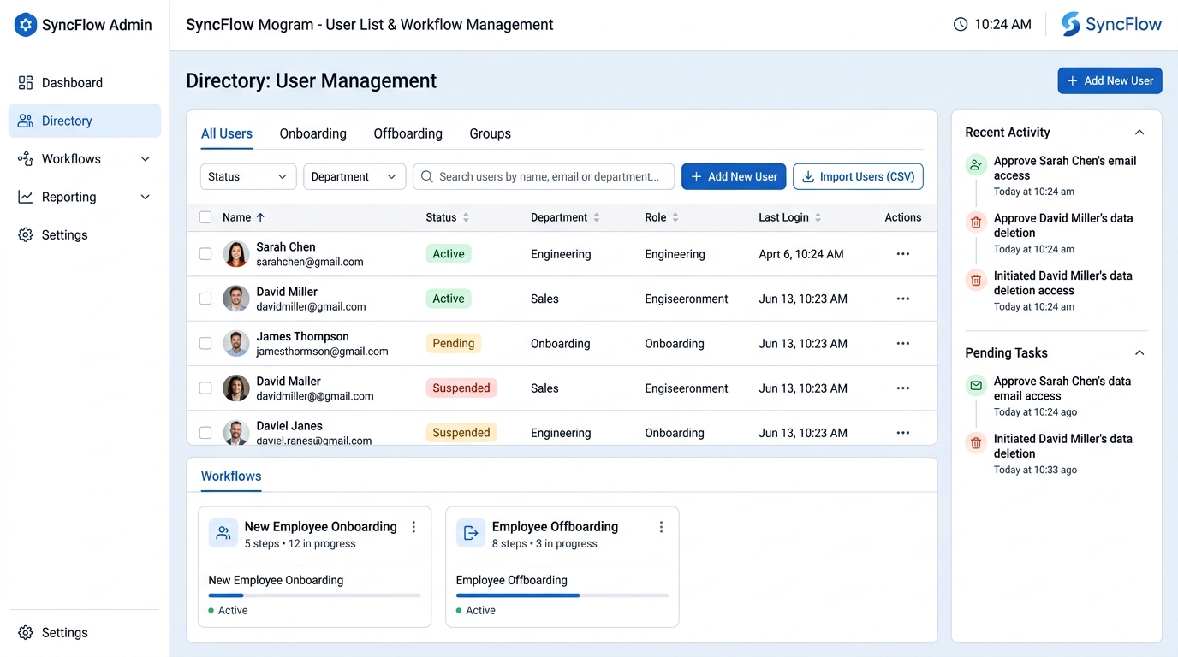Toggle the select-all checkbox in table header
This screenshot has height=657, width=1178.
[205, 217]
